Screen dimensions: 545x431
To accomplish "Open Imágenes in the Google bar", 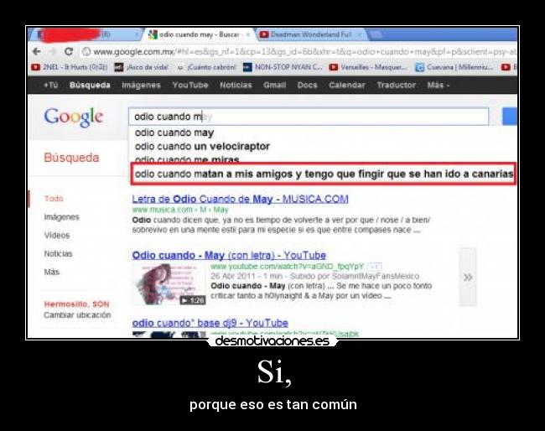I will coord(141,86).
